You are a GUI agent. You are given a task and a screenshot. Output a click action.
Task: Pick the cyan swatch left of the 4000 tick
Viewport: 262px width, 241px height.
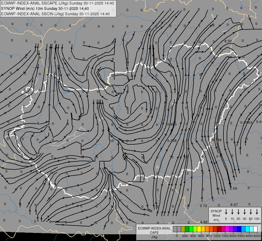coord(247,229)
